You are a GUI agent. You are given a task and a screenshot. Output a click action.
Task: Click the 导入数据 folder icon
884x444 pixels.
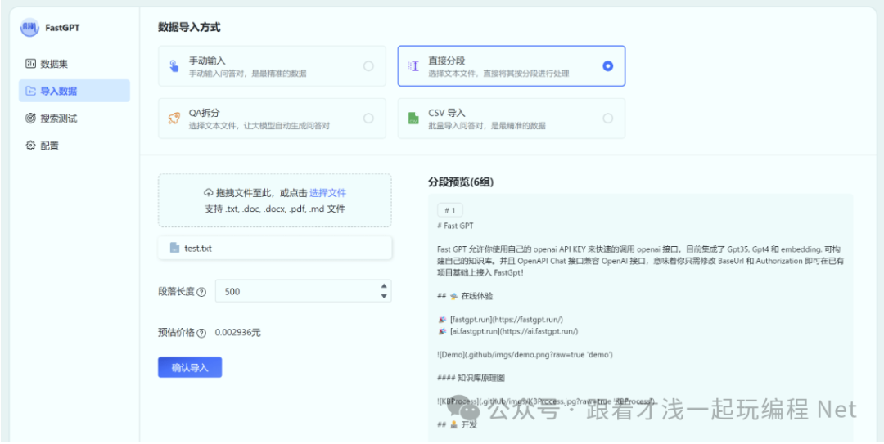(x=30, y=92)
